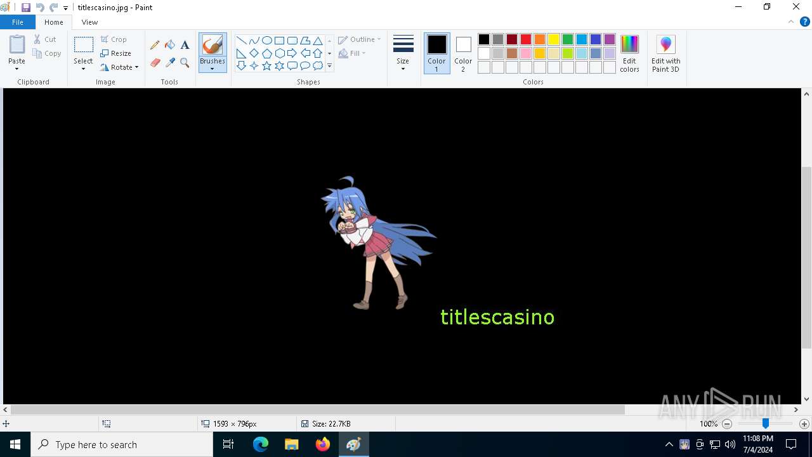Choose the Rounded rectangular callout shape
This screenshot has width=812, height=457.
click(x=292, y=66)
